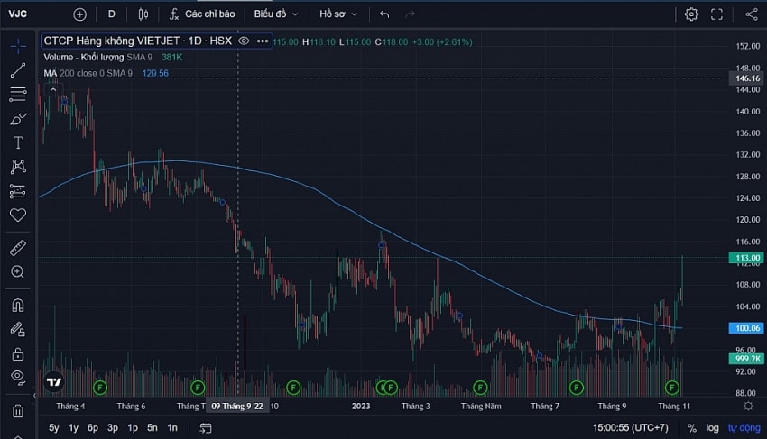Viewport: 767px width, 439px height.
Task: Click the undo arrow
Action: [384, 14]
